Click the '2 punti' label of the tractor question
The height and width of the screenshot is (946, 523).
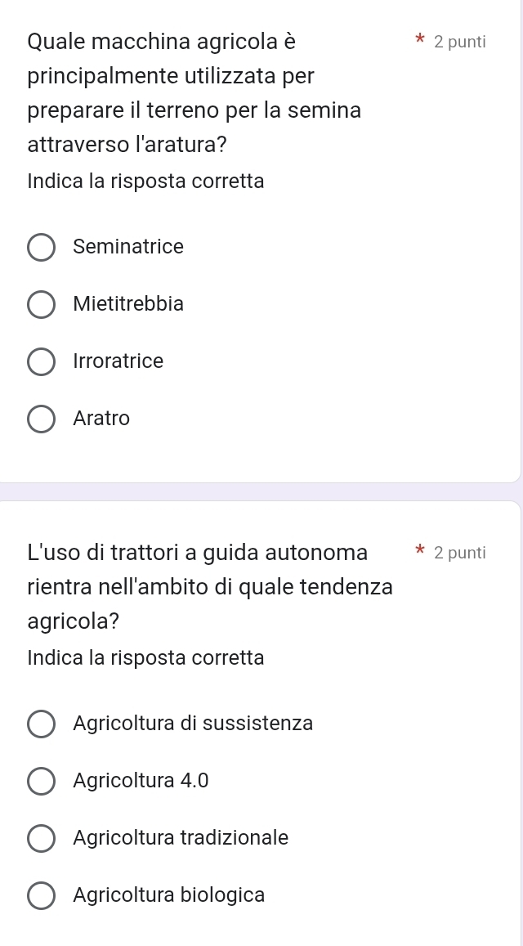pyautogui.click(x=460, y=553)
